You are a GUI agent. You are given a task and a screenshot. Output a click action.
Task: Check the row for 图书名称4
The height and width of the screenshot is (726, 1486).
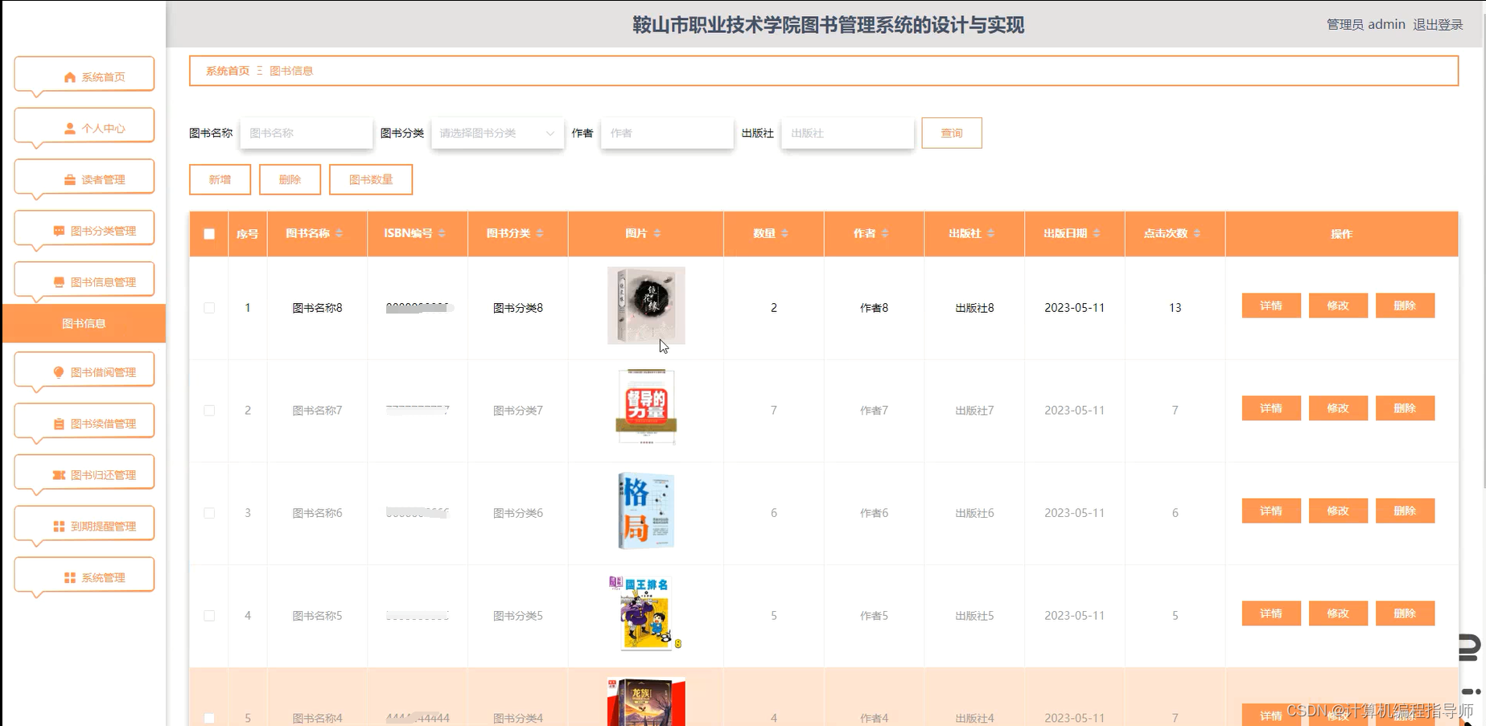pyautogui.click(x=209, y=718)
